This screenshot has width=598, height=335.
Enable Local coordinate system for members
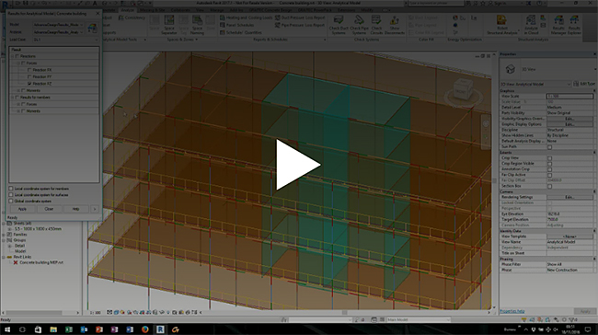point(11,189)
